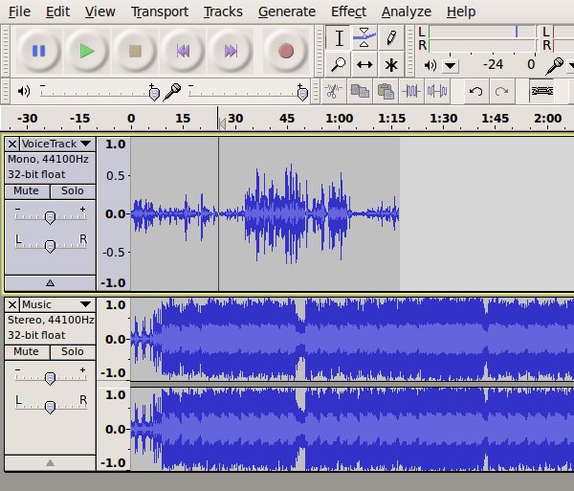Click the 'Mono, 44100Hz' VoiceTrack info text

[48, 159]
